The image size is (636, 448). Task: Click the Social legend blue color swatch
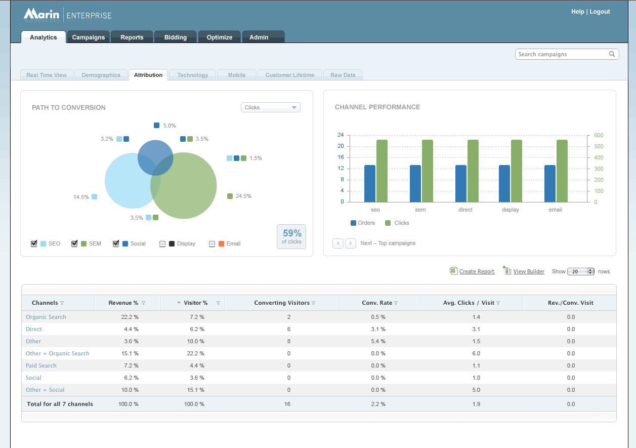click(125, 243)
